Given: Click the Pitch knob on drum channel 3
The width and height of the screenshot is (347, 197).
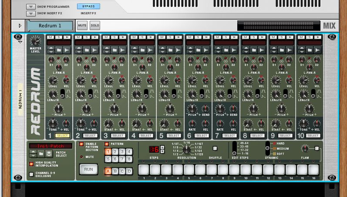Looking at the screenshot, I should (115, 108).
